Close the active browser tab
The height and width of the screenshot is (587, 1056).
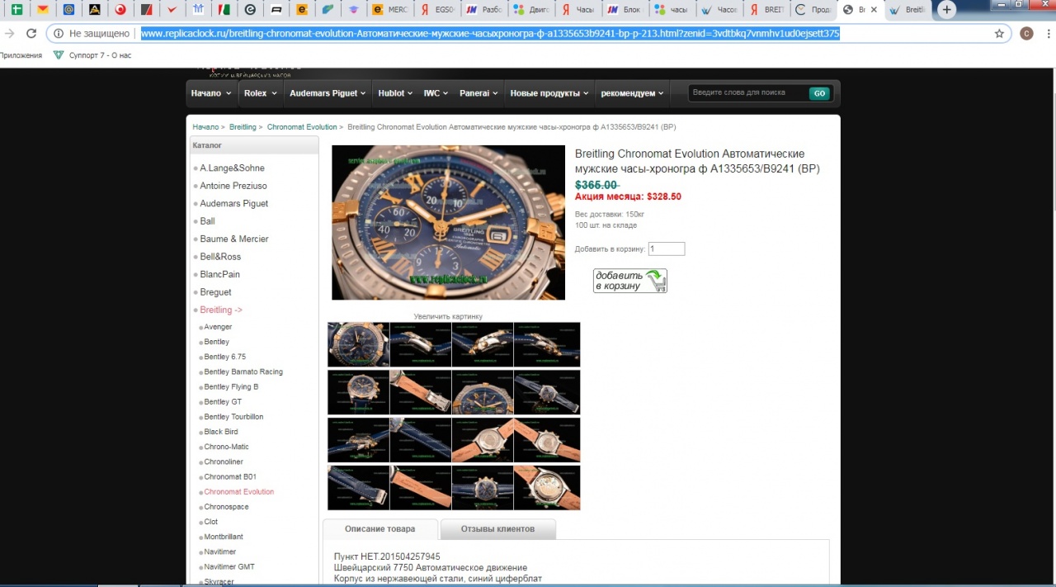874,10
